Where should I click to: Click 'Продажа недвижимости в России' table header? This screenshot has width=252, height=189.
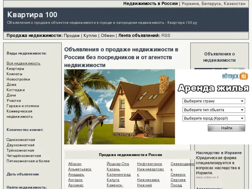click(130, 155)
